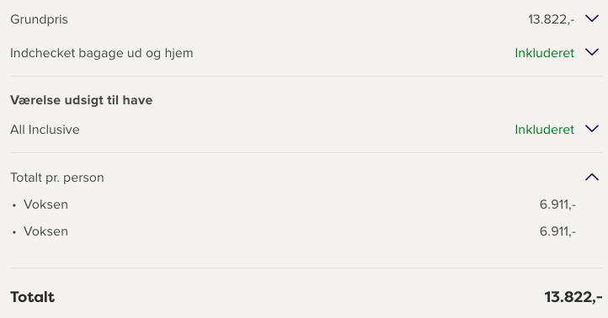The height and width of the screenshot is (318, 608).
Task: Click the second Voksen price 6.911,-
Action: [557, 231]
